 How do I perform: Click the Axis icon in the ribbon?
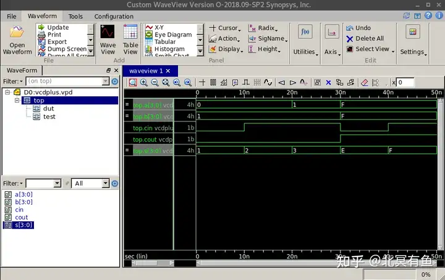331,31
